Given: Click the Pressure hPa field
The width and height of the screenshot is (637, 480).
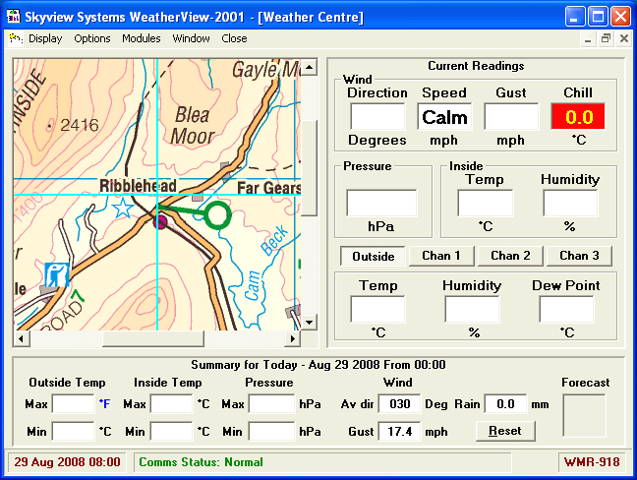Looking at the screenshot, I should click(x=381, y=203).
